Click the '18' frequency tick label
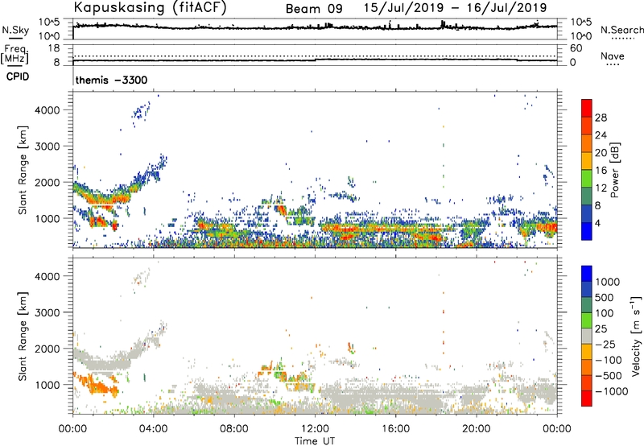The width and height of the screenshot is (644, 446). [53, 48]
